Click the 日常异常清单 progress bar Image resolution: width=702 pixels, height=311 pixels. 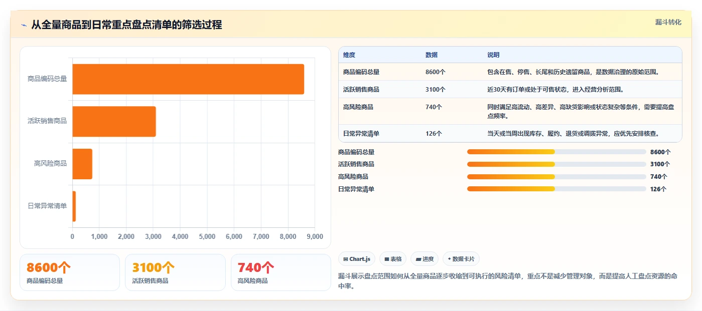(556, 189)
